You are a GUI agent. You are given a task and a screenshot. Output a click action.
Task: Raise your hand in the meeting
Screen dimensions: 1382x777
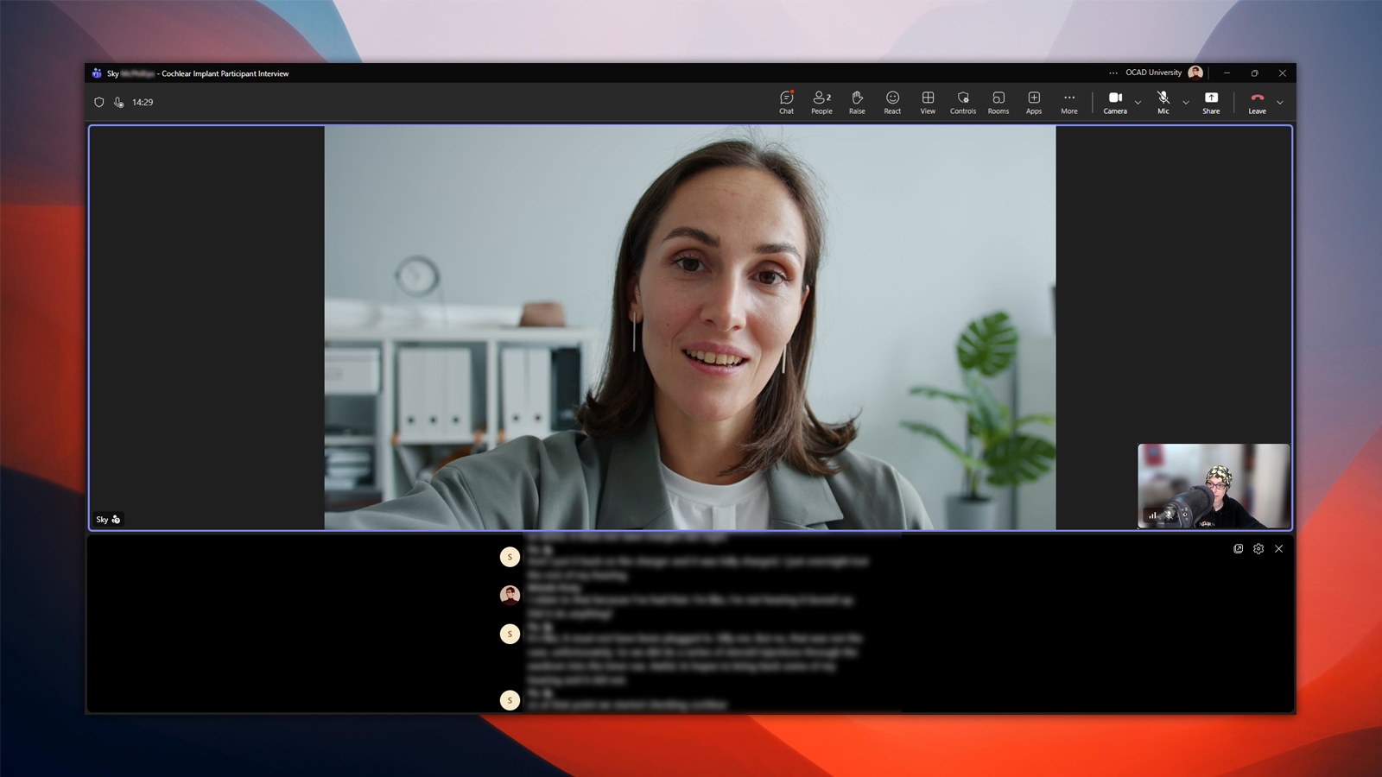pos(857,102)
